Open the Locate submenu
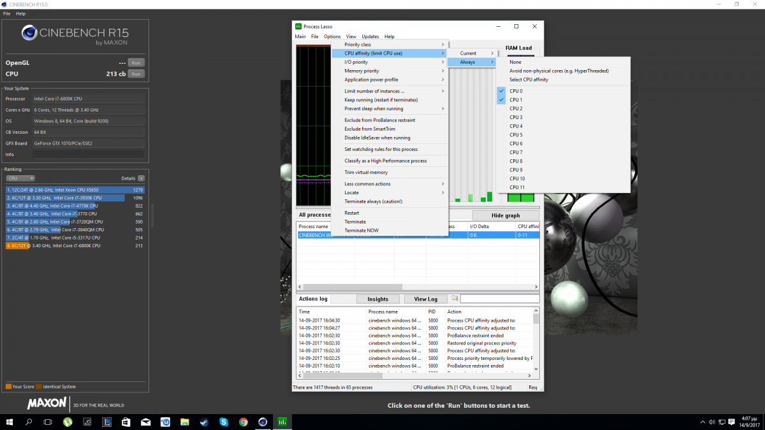 [390, 192]
